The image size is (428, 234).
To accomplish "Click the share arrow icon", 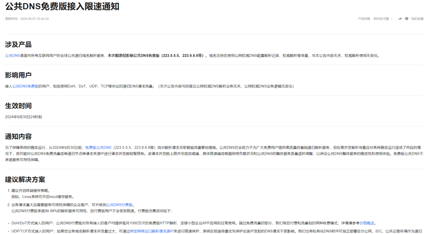I will 400,19.
